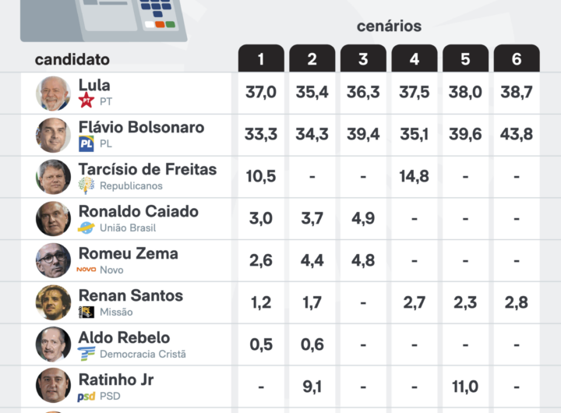Switch to the scenario 6 column header

[x=517, y=58]
